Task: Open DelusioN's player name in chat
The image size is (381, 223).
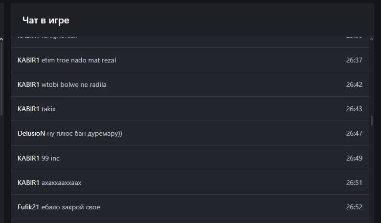Action: (x=31, y=133)
